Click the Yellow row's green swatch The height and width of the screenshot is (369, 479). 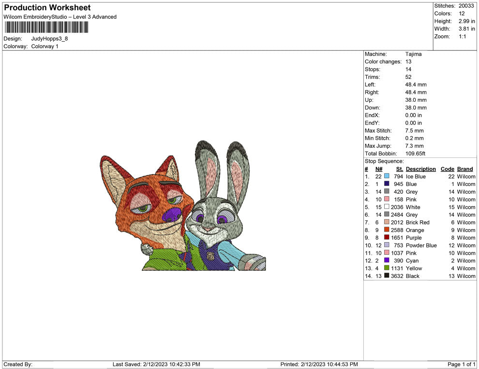[x=387, y=268]
